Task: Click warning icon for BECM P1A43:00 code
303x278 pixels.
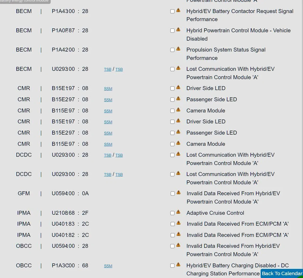Action: coord(178,10)
